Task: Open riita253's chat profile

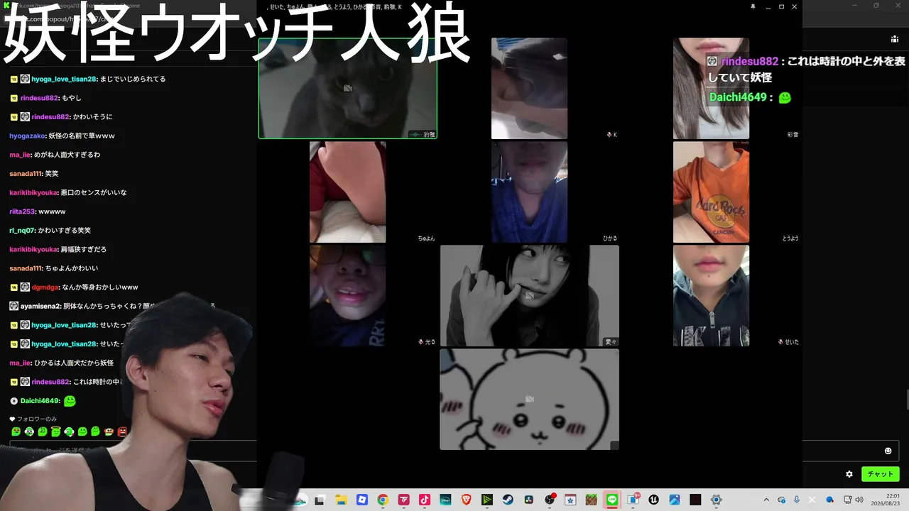Action: pos(22,211)
